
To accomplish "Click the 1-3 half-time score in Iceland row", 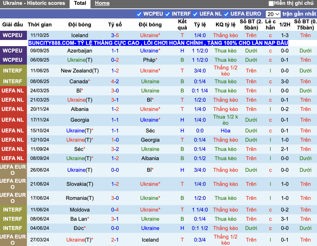I will [x=285, y=35].
